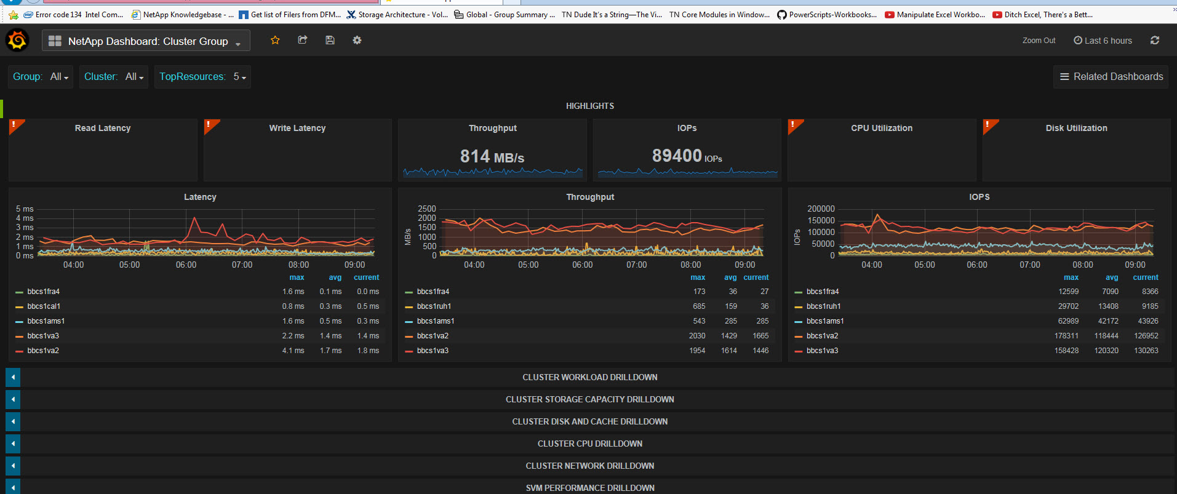Click Zoom Out time range

point(1039,41)
